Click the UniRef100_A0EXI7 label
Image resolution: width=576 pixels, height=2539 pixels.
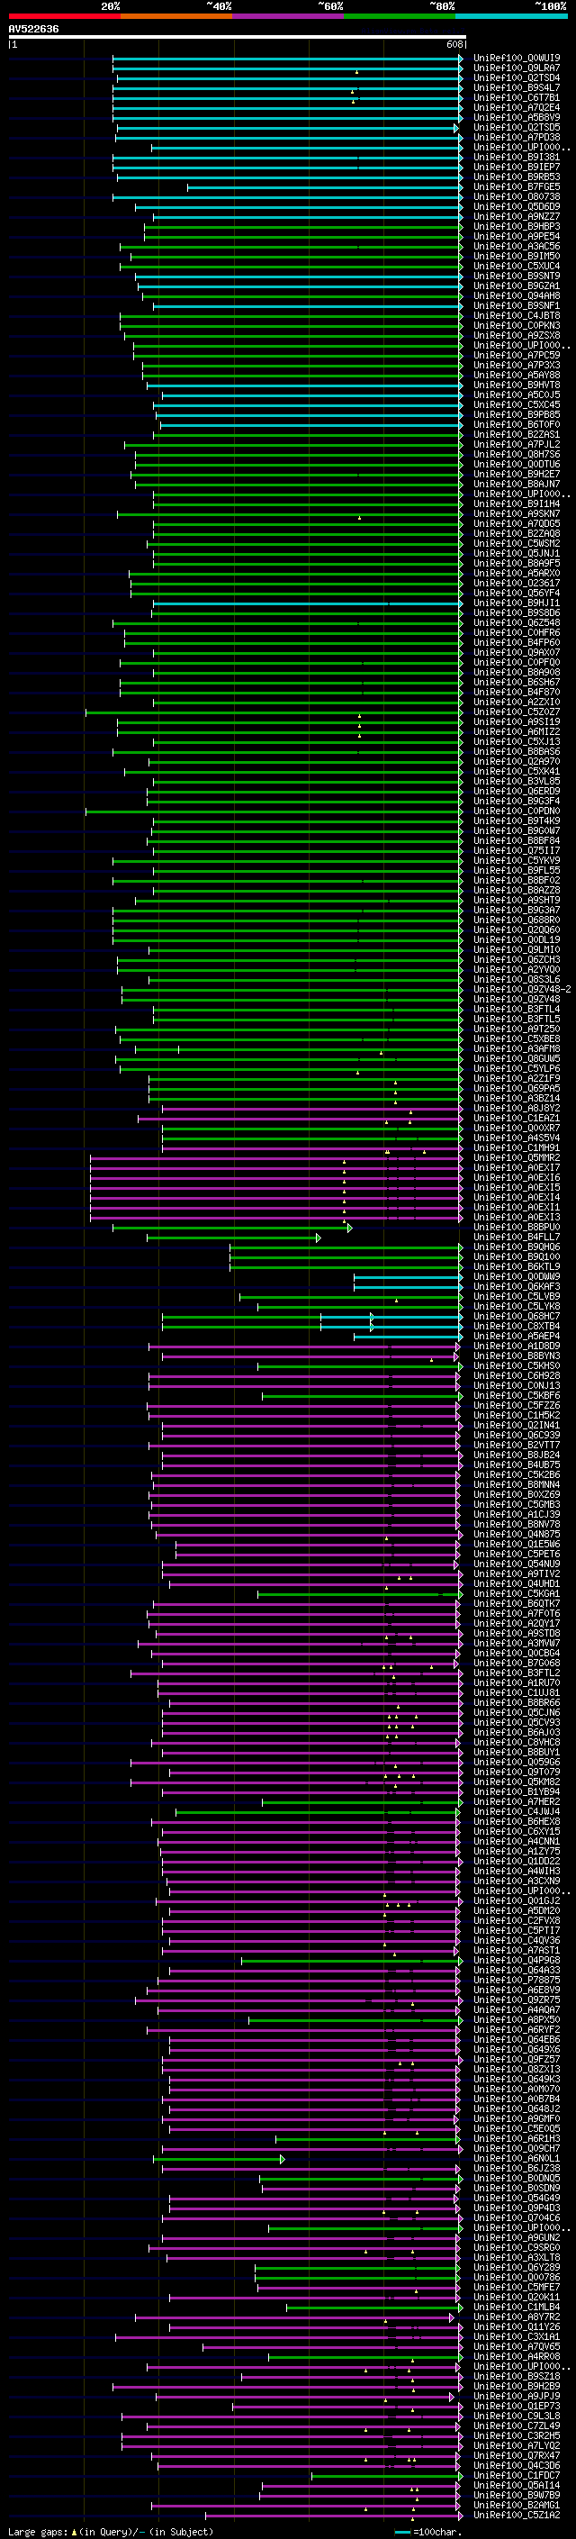point(517,1167)
